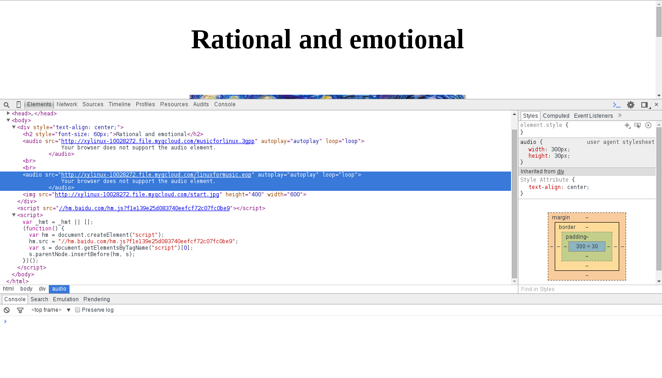Click the page scrollbar down arrow
The width and height of the screenshot is (662, 378).
[659, 95]
